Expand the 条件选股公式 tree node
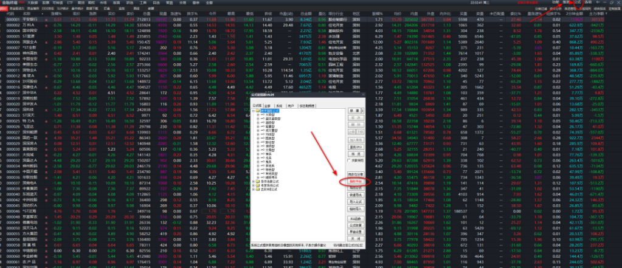This screenshot has height=268, width=622. pyautogui.click(x=253, y=181)
